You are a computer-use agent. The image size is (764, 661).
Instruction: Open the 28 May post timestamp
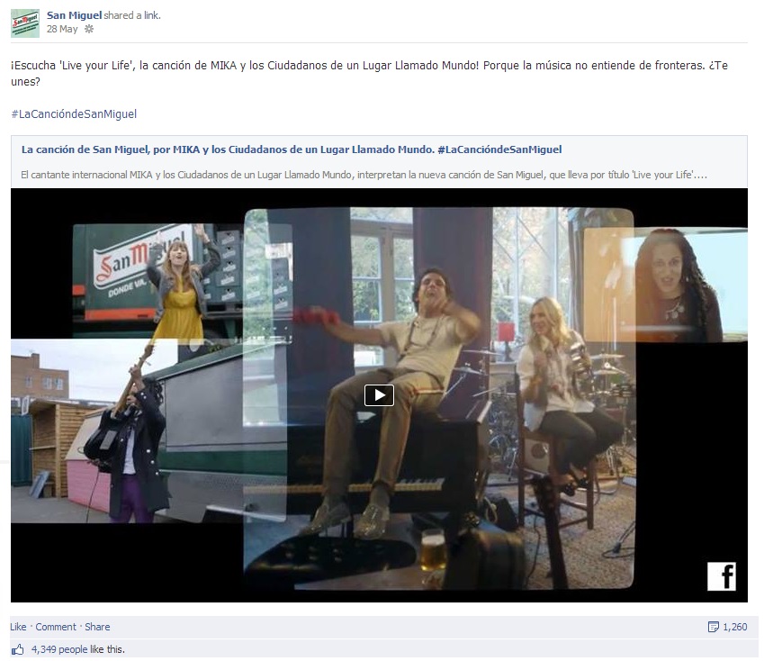pyautogui.click(x=62, y=29)
